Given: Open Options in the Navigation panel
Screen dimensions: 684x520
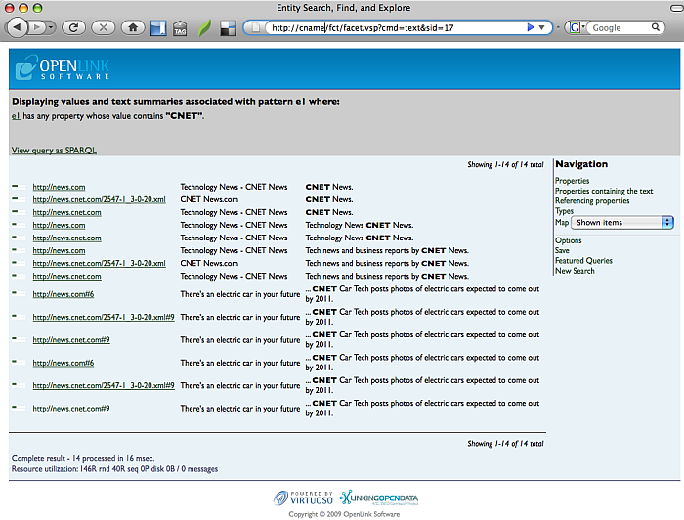Looking at the screenshot, I should (x=568, y=240).
